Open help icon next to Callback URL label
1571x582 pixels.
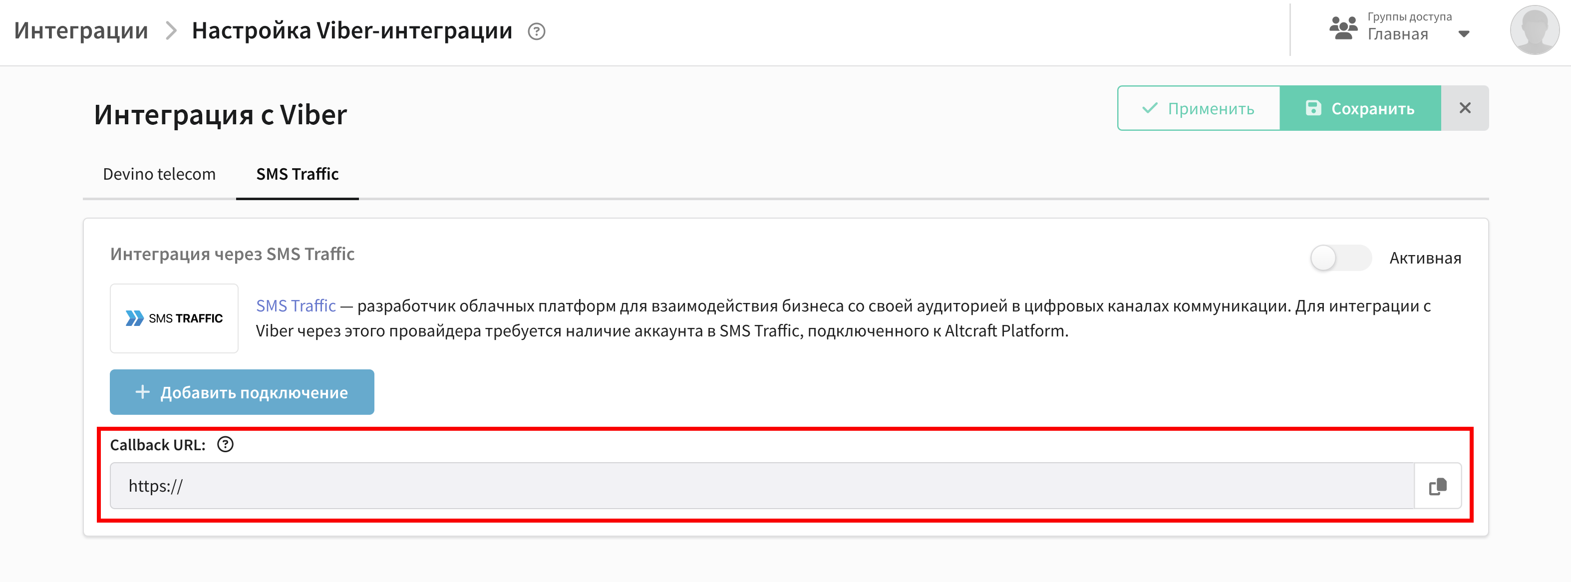click(225, 445)
